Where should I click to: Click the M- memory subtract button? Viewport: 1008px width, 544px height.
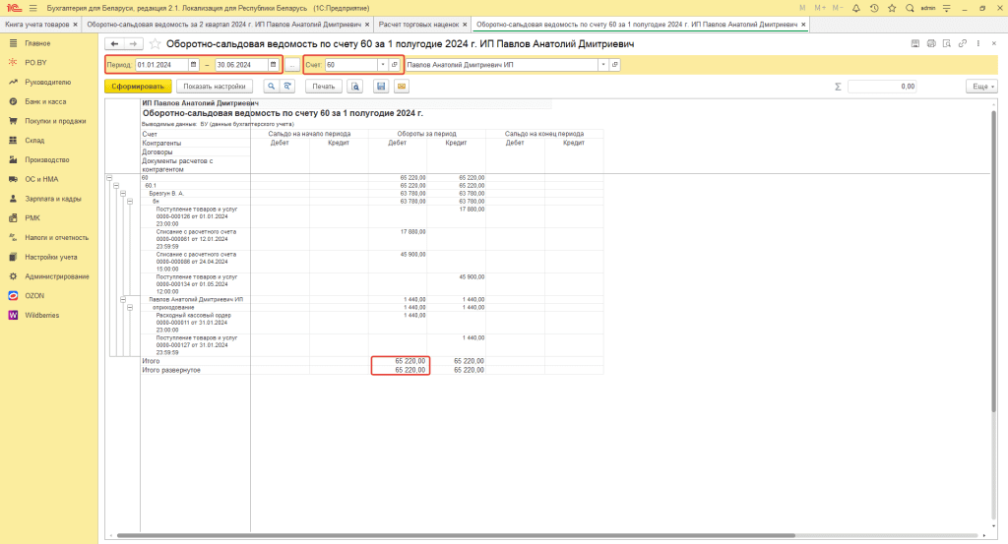pos(837,8)
